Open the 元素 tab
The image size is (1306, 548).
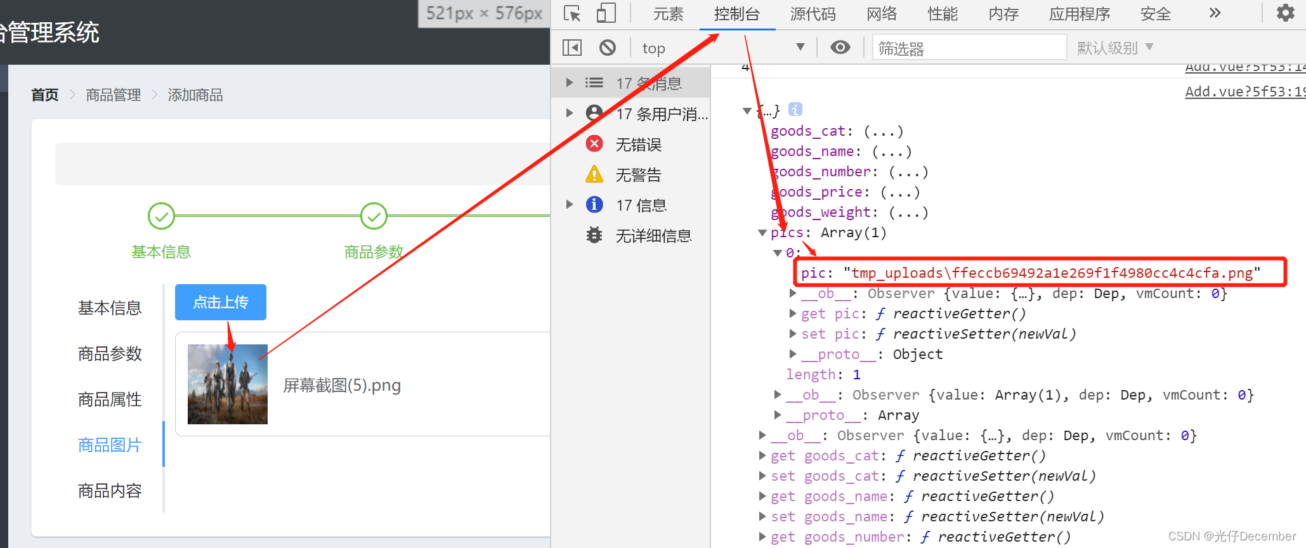(x=669, y=14)
